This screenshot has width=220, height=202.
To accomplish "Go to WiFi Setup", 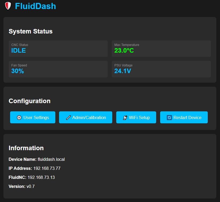I will point(136,117).
